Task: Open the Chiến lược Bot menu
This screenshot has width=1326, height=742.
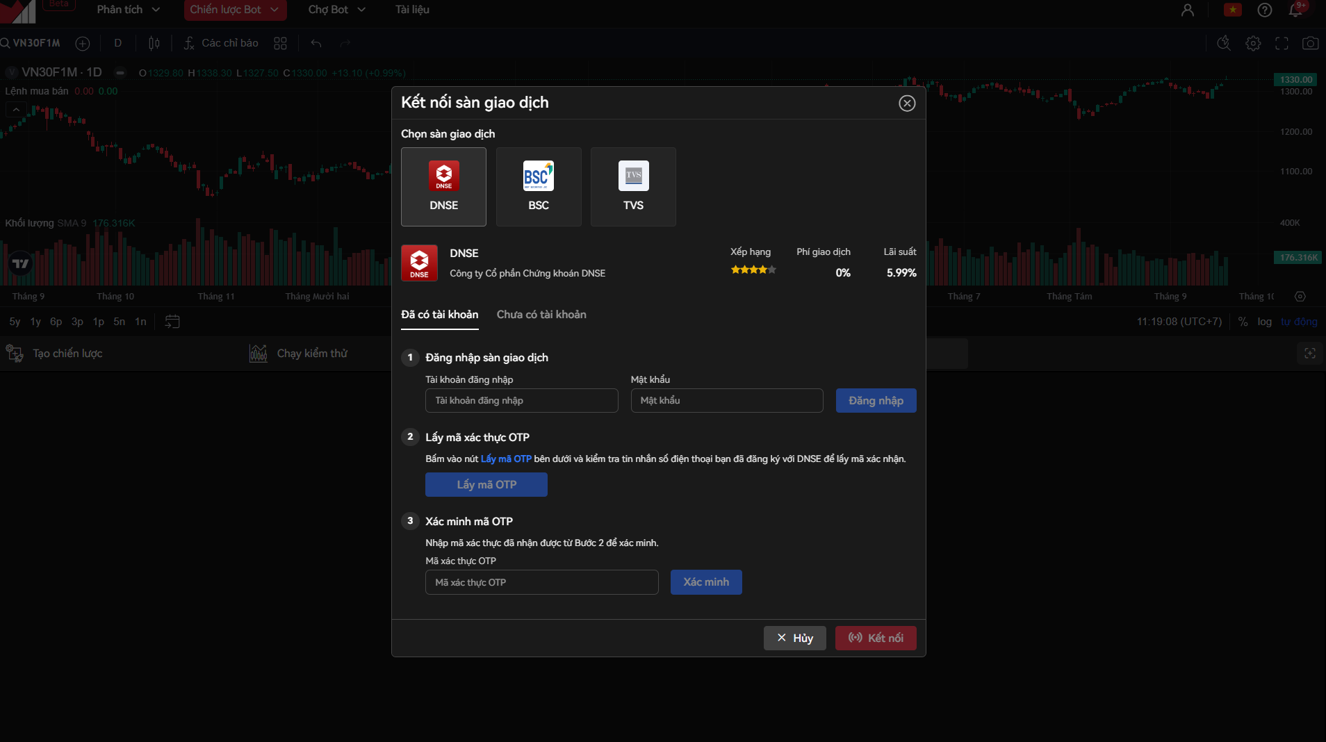Action: point(234,10)
